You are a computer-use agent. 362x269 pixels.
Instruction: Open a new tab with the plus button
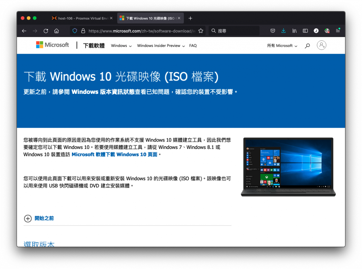tap(190, 18)
